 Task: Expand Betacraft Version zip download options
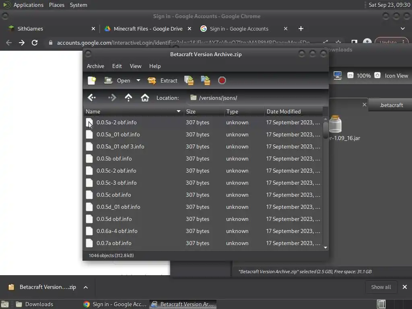tap(86, 287)
